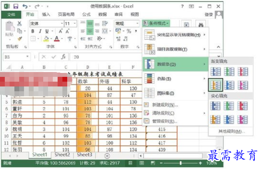The height and width of the screenshot is (169, 261).
Task: Toggle Underline formatting
Action: (x=47, y=31)
